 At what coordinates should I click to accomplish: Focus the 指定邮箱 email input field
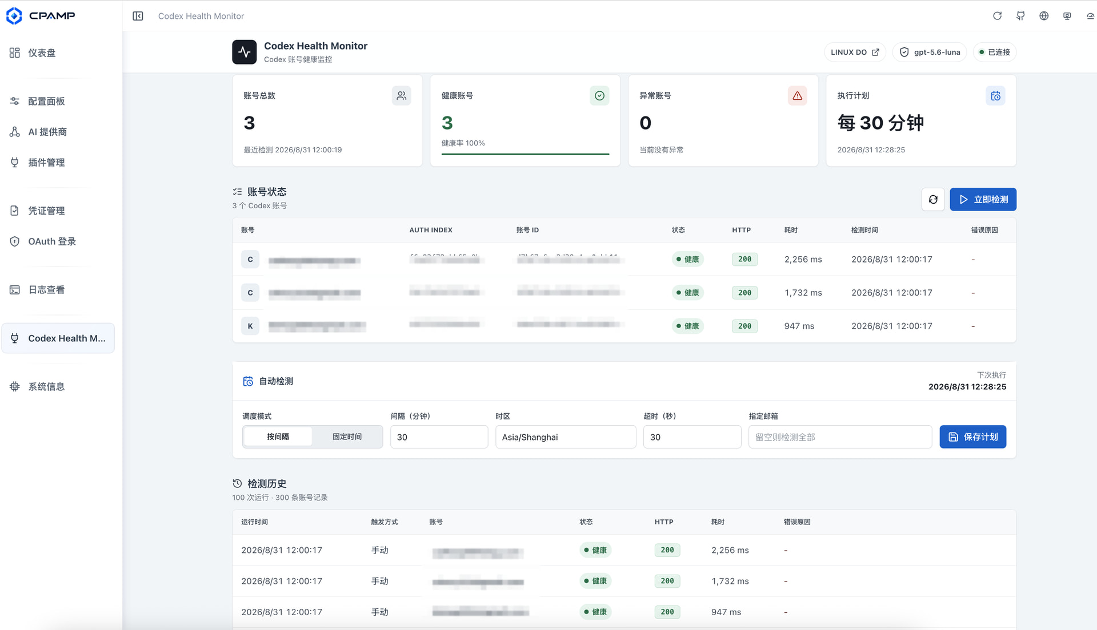840,437
